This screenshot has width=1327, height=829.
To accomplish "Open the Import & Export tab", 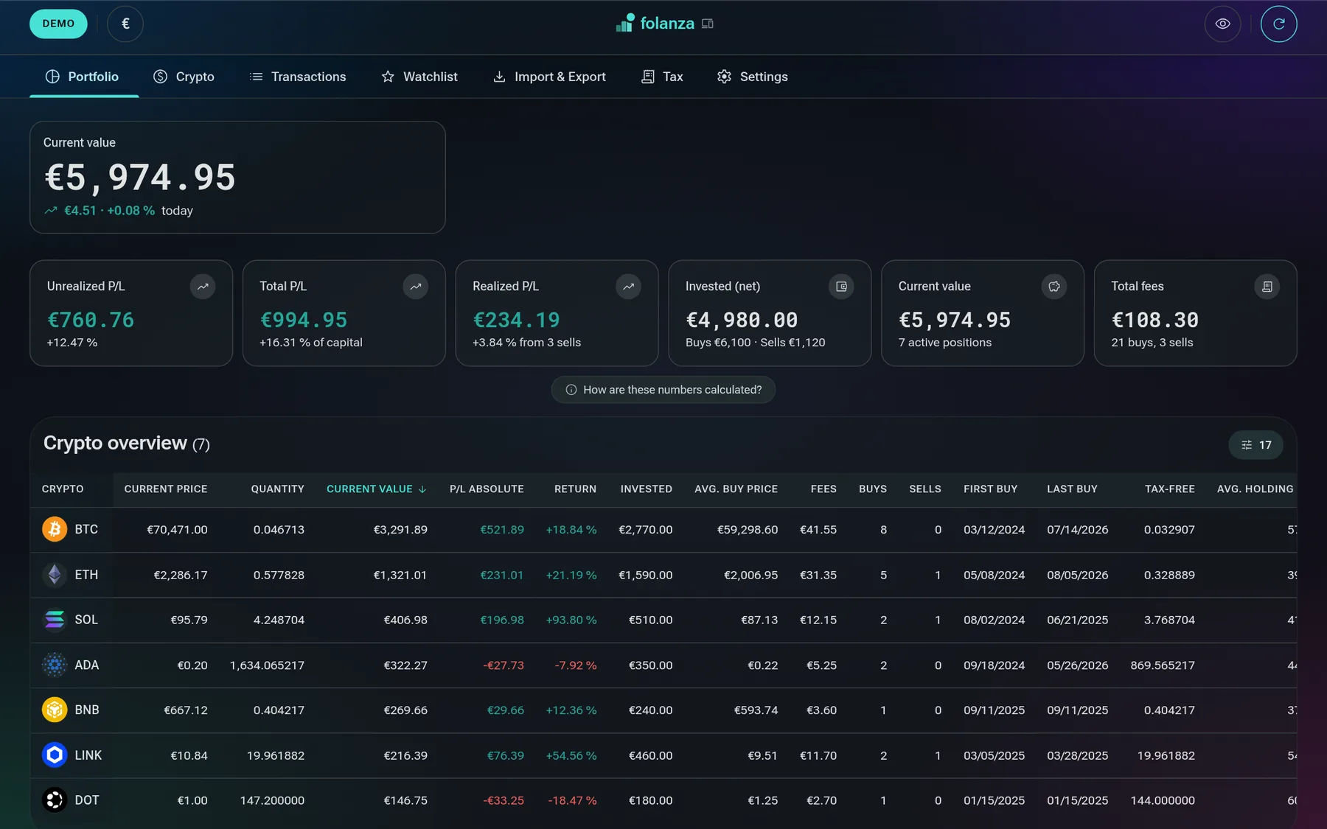I will click(x=549, y=77).
